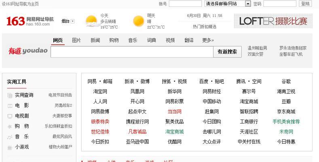Open the 新浪·微博 link
The width and height of the screenshot is (319, 162).
[137, 81]
